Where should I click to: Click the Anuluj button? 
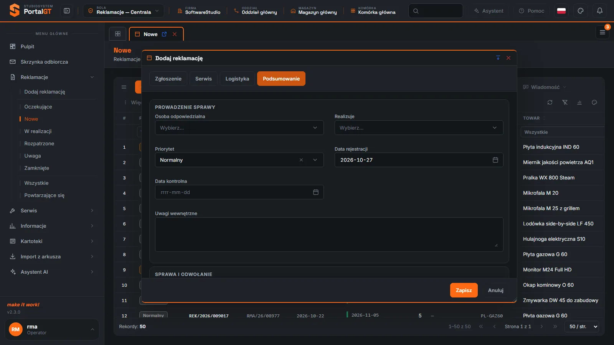[x=495, y=290]
